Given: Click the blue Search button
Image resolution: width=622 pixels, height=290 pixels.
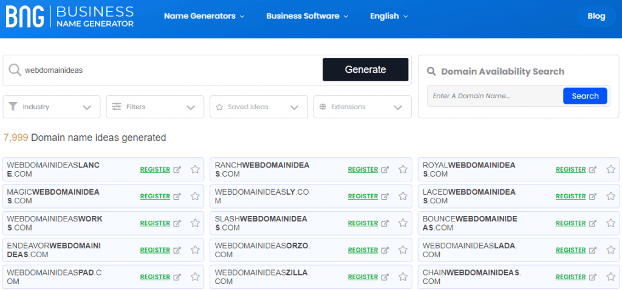Looking at the screenshot, I should point(585,96).
